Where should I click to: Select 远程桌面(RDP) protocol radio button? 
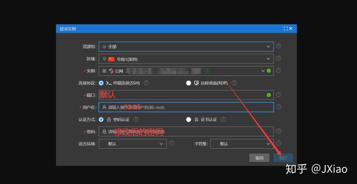(x=188, y=83)
